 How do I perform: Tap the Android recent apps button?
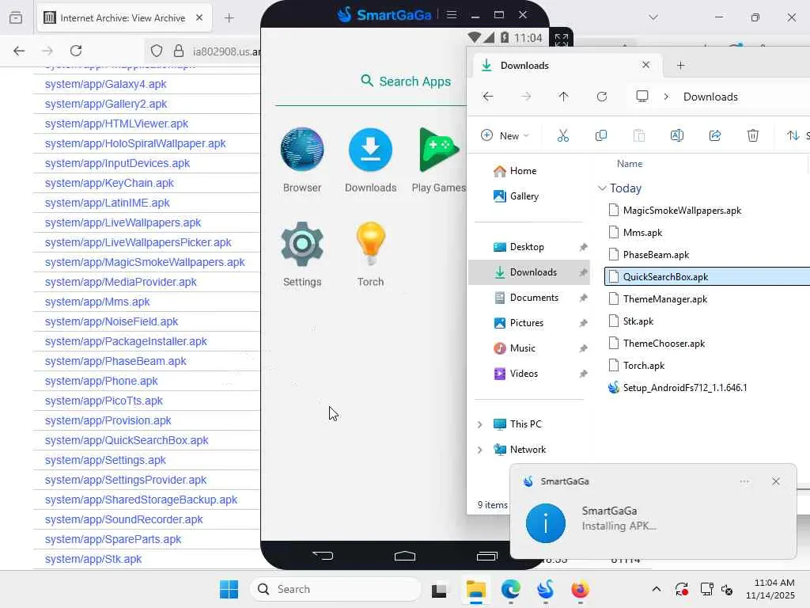486,556
